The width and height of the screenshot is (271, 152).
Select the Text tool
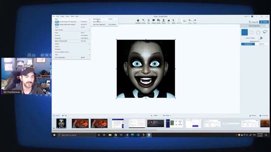point(149,21)
